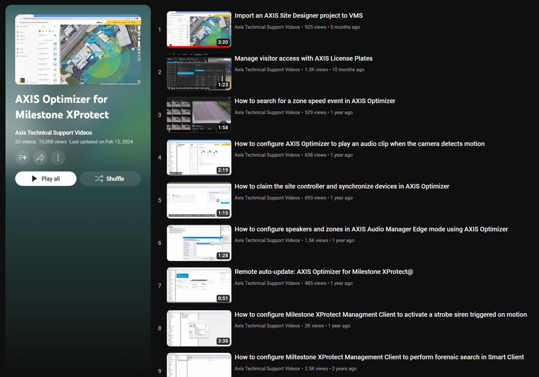Screen dimensions: 539x377
Task: Click the share playlist arrow icon
Action: [40, 158]
